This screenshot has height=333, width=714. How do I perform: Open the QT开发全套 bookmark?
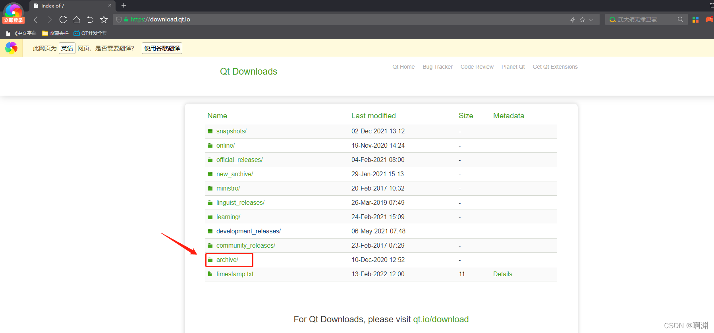(x=90, y=33)
